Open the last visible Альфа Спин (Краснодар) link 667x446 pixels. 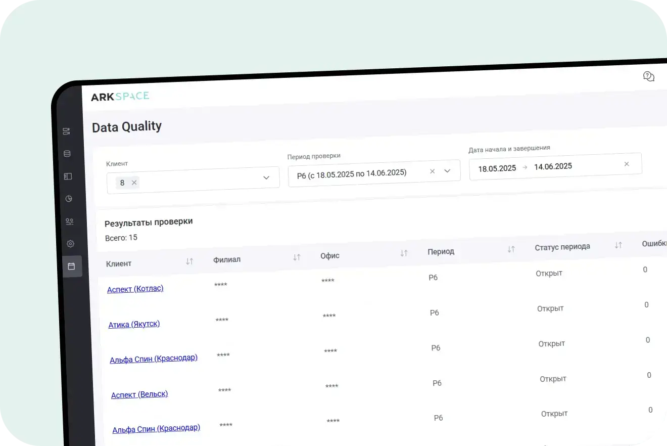pyautogui.click(x=156, y=429)
